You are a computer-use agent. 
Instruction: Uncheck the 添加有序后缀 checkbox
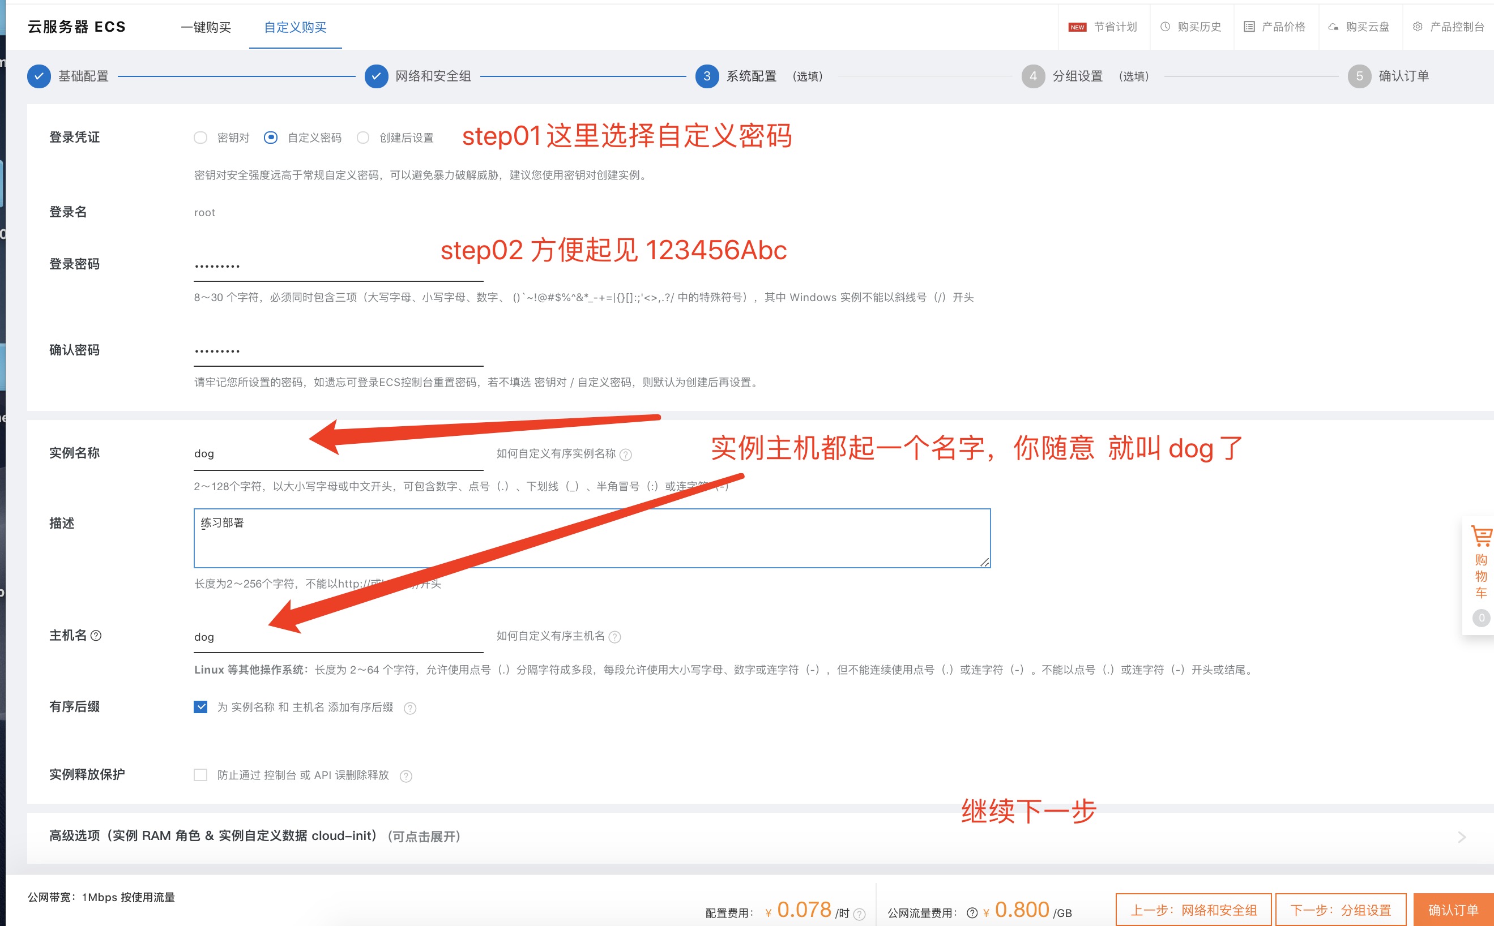point(200,707)
